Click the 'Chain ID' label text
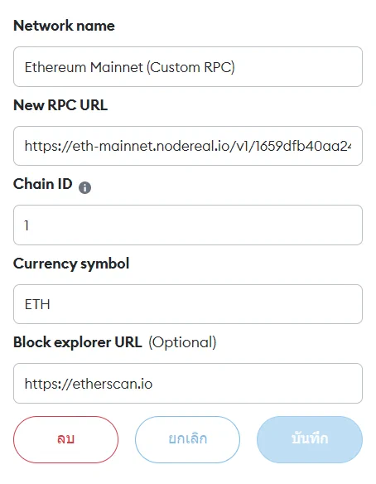Viewport: 376px width, 484px height. pyautogui.click(x=42, y=184)
